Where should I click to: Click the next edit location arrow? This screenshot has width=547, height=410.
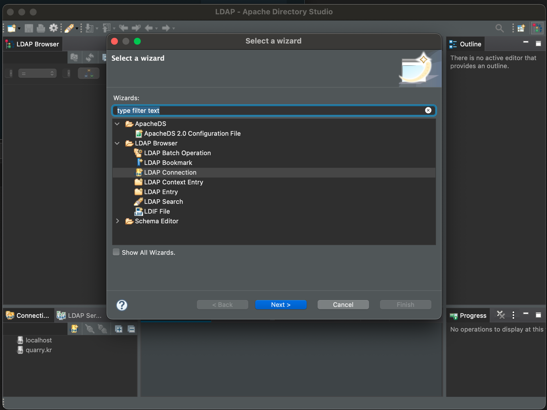pyautogui.click(x=136, y=28)
